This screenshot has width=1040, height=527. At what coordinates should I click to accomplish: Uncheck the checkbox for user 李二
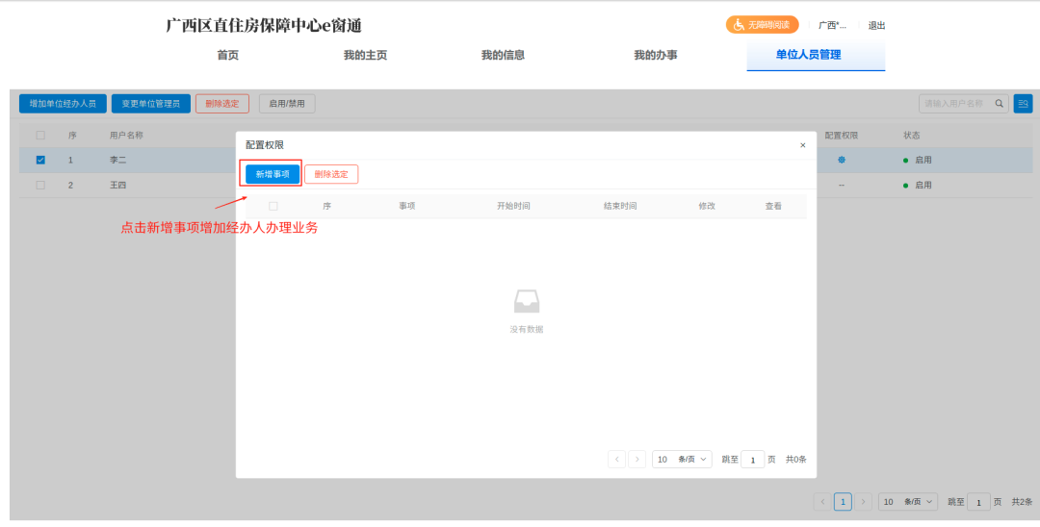pyautogui.click(x=40, y=160)
